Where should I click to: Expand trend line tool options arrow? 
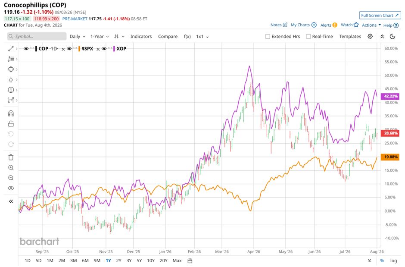[x=16, y=49]
